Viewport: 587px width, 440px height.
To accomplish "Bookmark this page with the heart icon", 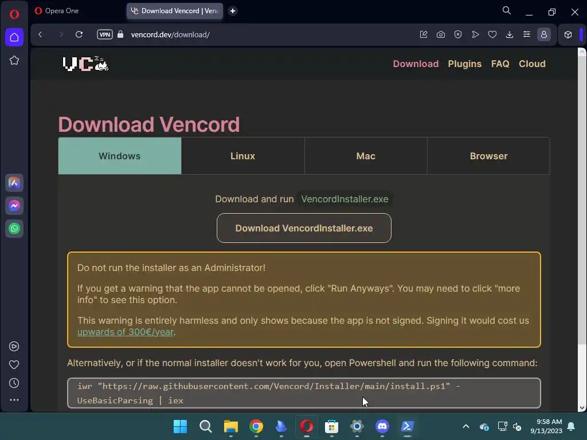I will click(x=492, y=34).
